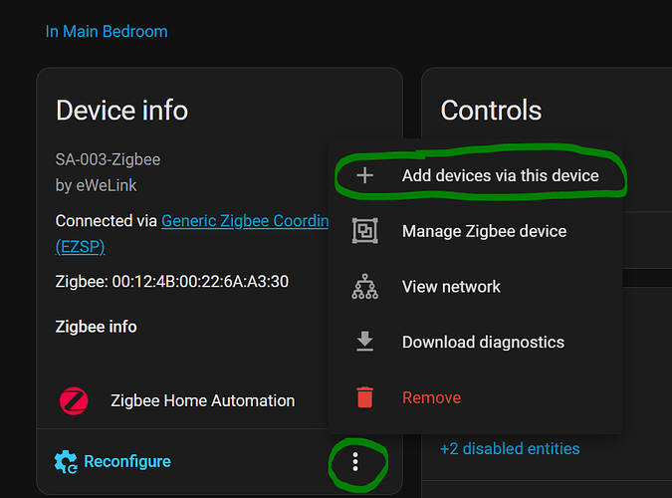Viewport: 672px width, 498px height.
Task: Select the "View network" menu entry
Action: 451,287
